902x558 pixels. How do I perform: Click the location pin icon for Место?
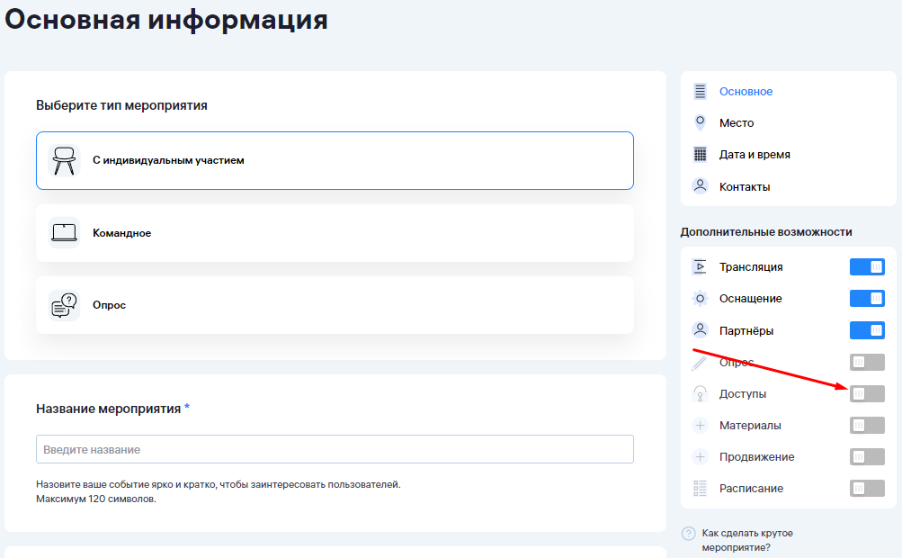(x=700, y=122)
